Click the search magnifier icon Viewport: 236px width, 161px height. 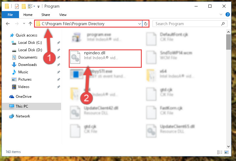[x=223, y=24]
